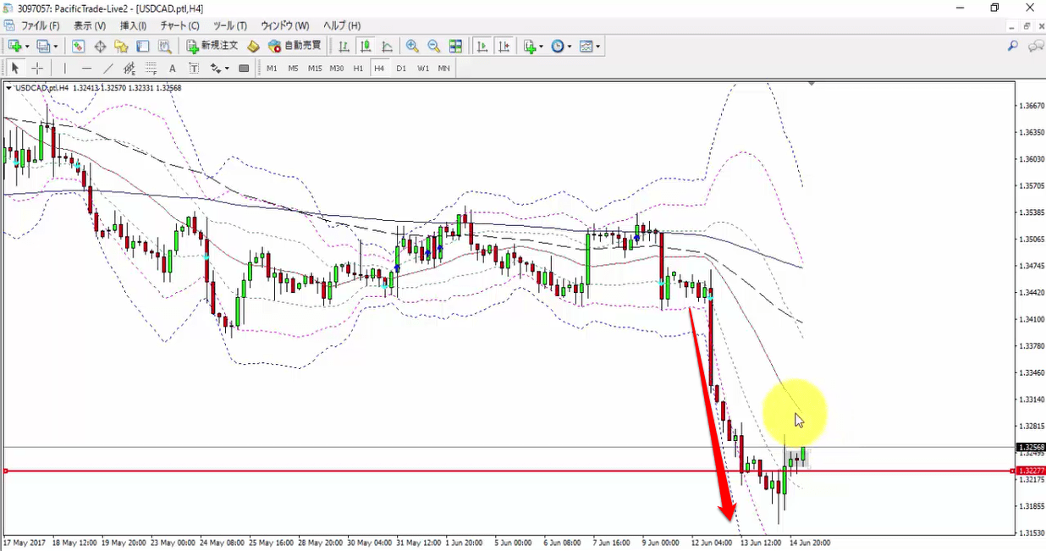Click the rectangle icon after Arrows tool
The height and width of the screenshot is (551, 1046).
pyautogui.click(x=245, y=69)
